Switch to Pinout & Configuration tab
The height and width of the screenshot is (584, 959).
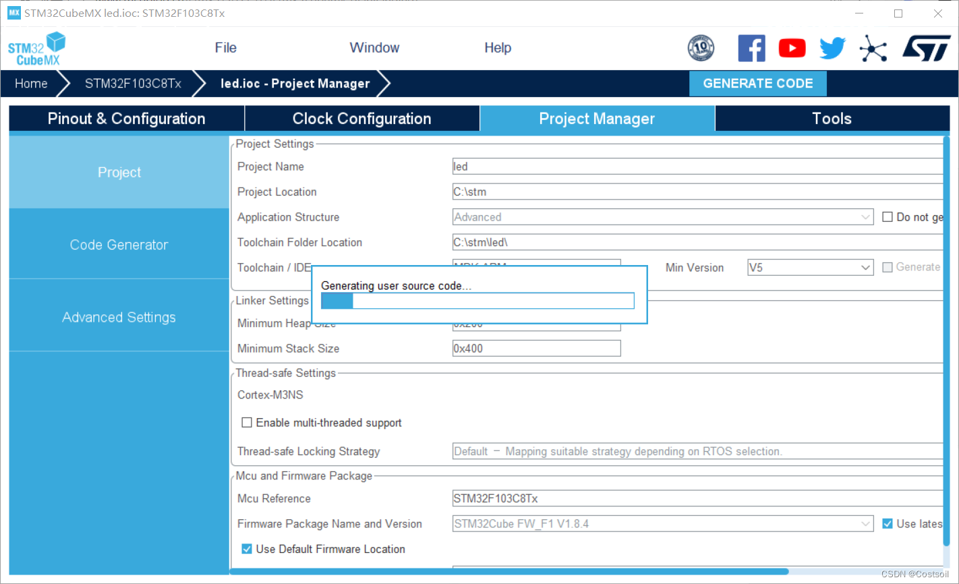[x=127, y=119]
